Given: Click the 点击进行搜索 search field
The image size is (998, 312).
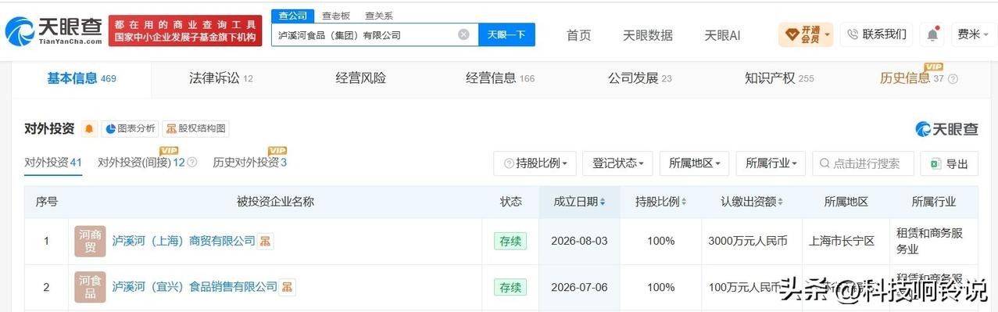Looking at the screenshot, I should click(863, 163).
